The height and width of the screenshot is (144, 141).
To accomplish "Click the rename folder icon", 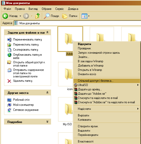I will pyautogui.click(x=9, y=39).
